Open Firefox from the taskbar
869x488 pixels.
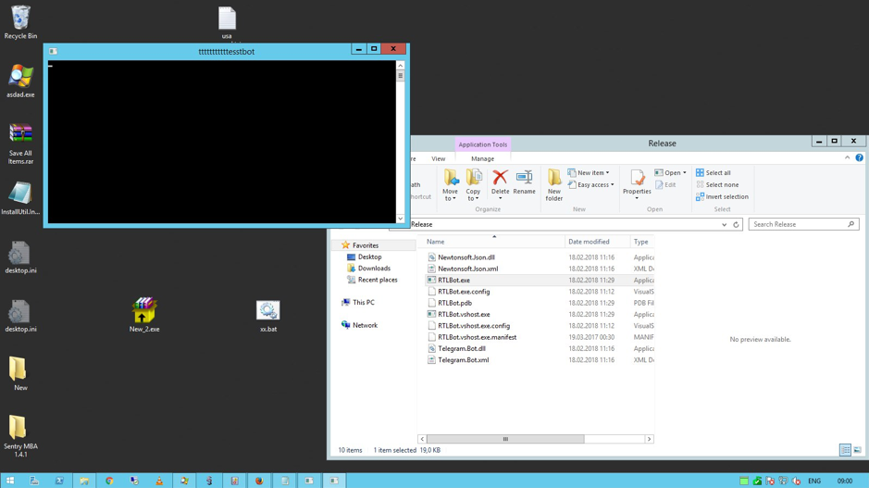[x=259, y=481]
